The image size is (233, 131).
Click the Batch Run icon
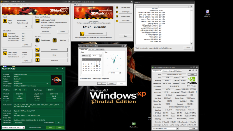pos(54,40)
